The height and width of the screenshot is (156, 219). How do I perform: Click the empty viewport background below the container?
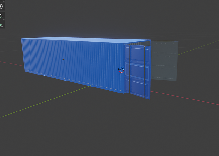click(109, 125)
